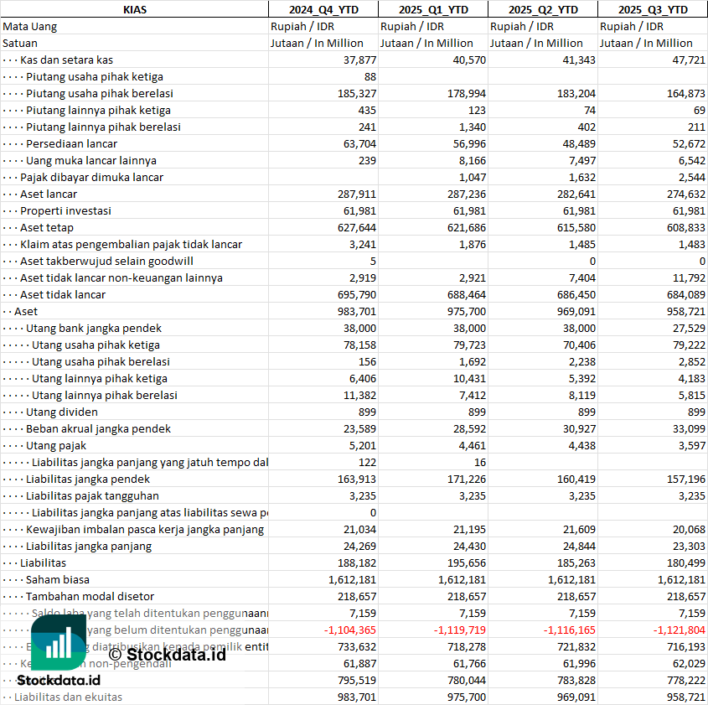Select Aset tidak lancar non-keuangan lainnya
Screen dimensions: 708x705
(121, 277)
